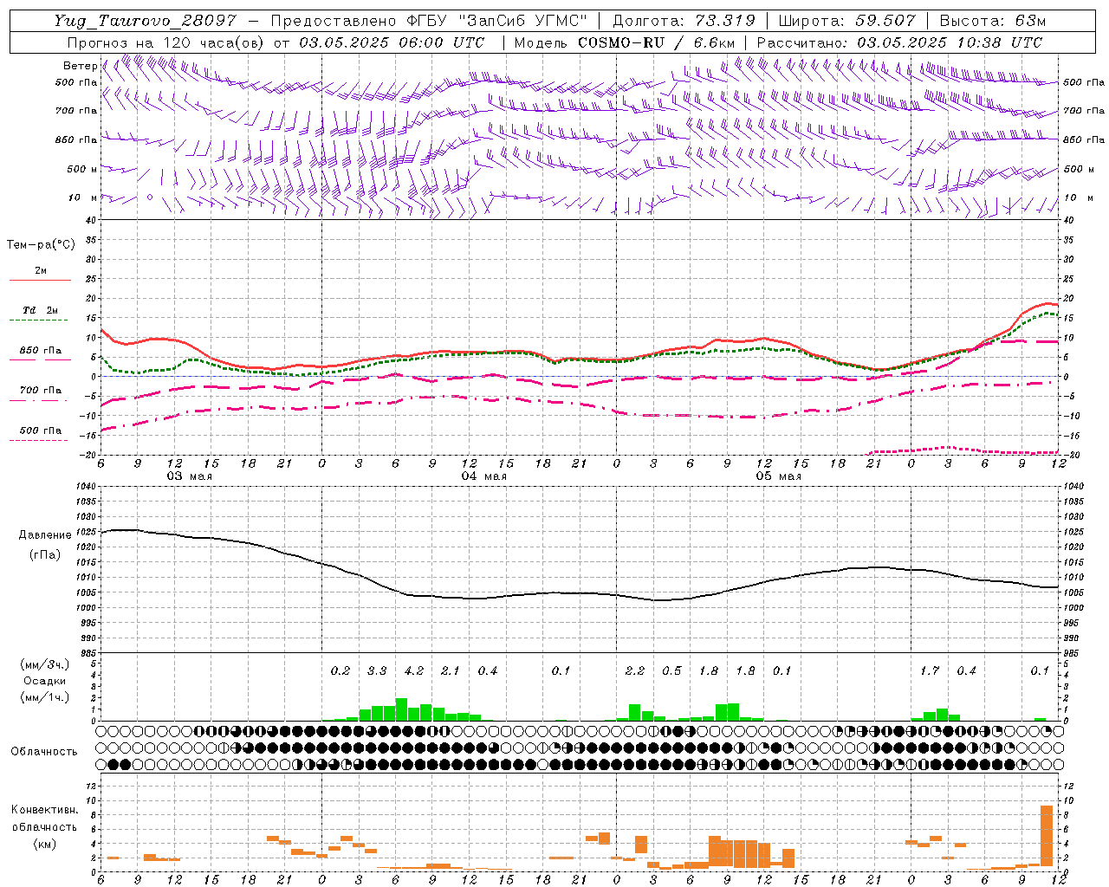The height and width of the screenshot is (887, 1109).
Task: Click the station title "Yug_Taurovo_28097"
Action: click(144, 21)
